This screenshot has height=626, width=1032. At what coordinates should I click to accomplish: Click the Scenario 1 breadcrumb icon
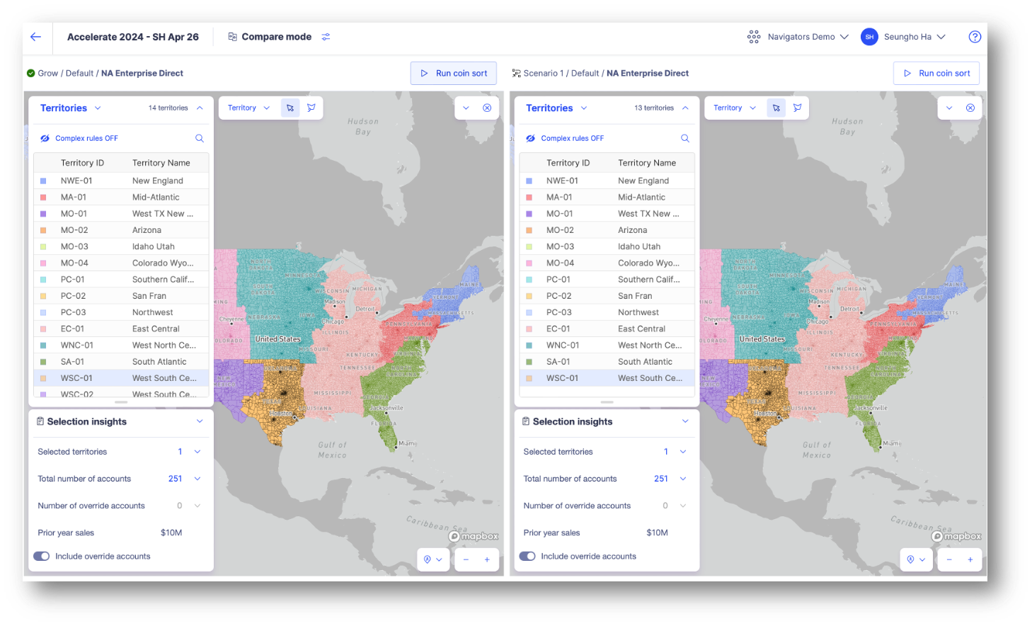pos(516,73)
